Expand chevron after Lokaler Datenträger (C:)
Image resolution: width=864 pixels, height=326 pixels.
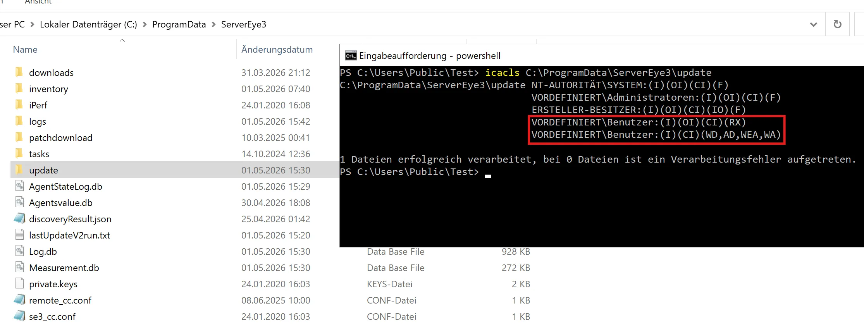pos(145,24)
